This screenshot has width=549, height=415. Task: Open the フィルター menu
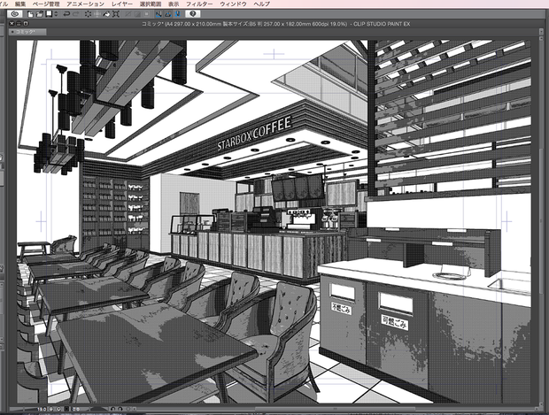[199, 4]
